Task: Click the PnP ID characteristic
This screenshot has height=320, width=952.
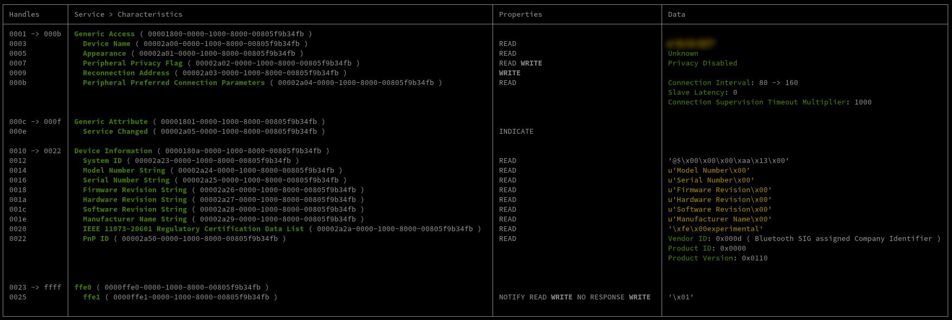Action: [x=95, y=239]
